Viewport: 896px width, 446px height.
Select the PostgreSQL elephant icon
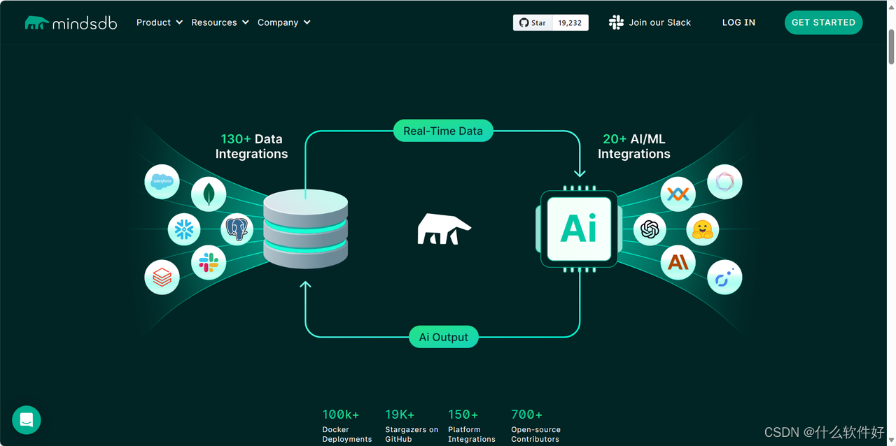pyautogui.click(x=237, y=229)
